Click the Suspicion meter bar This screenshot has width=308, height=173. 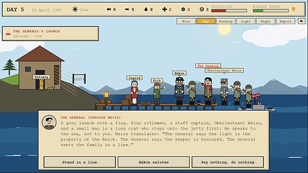(229, 11)
